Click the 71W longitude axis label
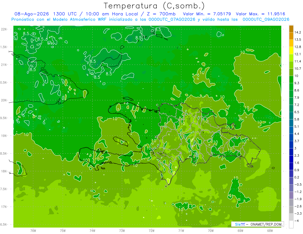The image size is (303, 234). tap(181, 231)
